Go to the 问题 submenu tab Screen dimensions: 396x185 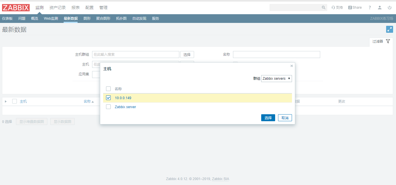pos(22,19)
